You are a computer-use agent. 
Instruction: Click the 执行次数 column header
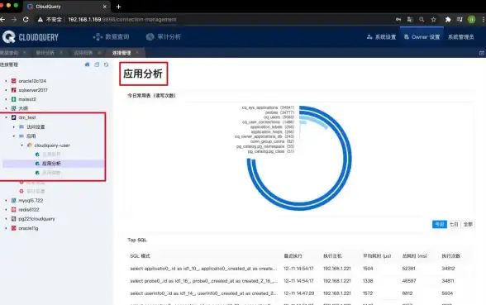coord(451,256)
